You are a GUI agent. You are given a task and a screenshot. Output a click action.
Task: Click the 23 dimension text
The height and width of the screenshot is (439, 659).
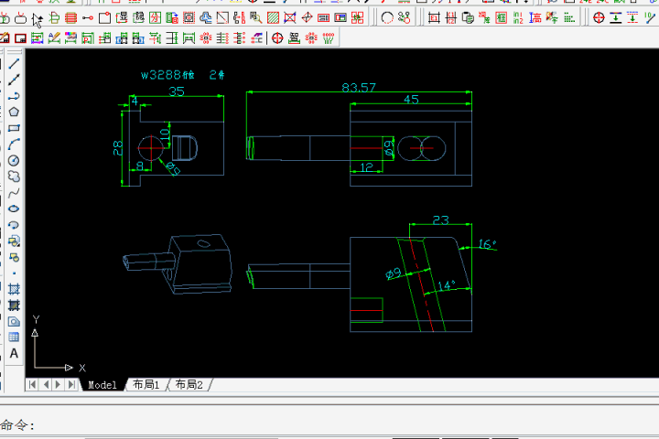click(x=441, y=220)
